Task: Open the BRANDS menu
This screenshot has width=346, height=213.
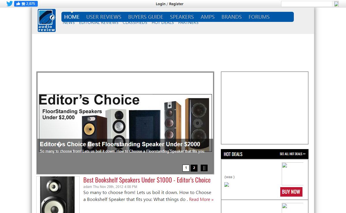Action: 232,17
